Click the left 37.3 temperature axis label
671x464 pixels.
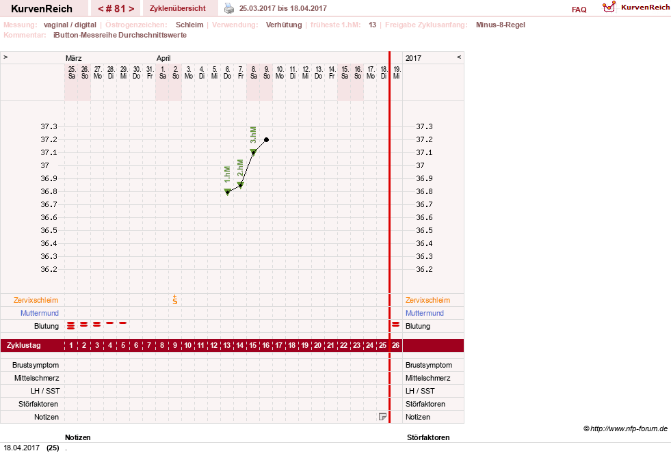(x=49, y=126)
